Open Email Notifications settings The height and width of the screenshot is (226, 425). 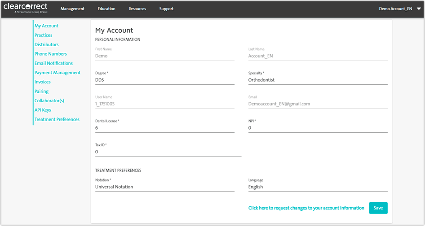tap(53, 64)
